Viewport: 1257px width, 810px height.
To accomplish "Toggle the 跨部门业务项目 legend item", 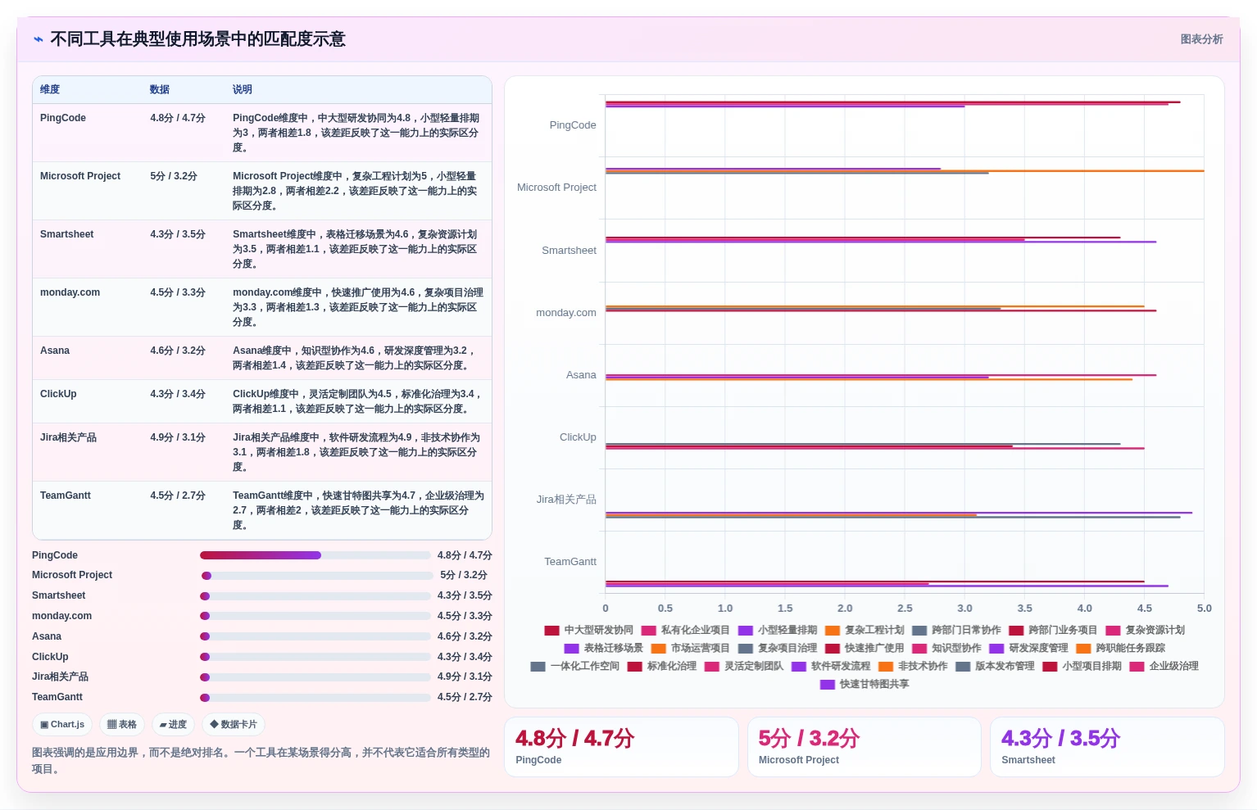I will pyautogui.click(x=1053, y=631).
